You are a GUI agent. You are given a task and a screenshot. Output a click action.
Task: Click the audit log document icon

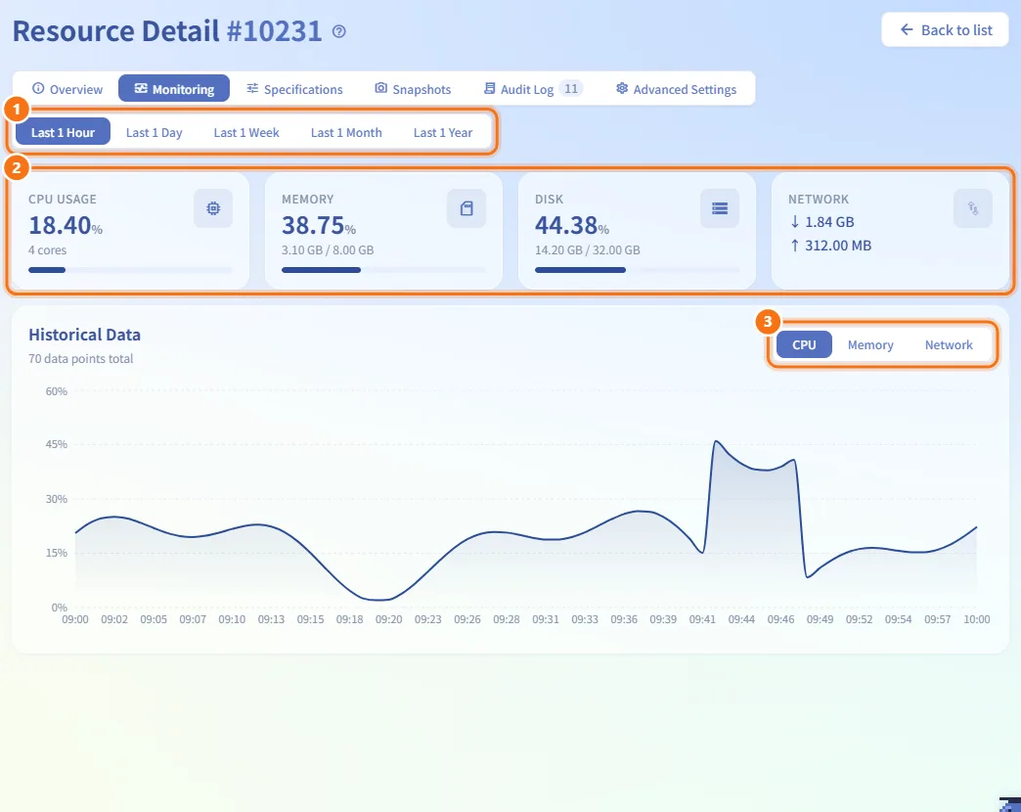point(489,88)
